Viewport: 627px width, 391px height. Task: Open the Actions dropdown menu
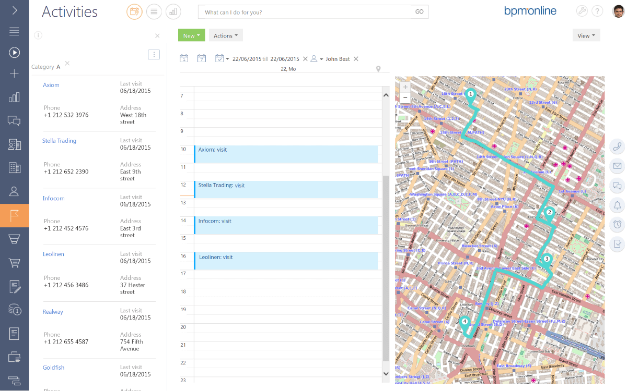pos(226,35)
